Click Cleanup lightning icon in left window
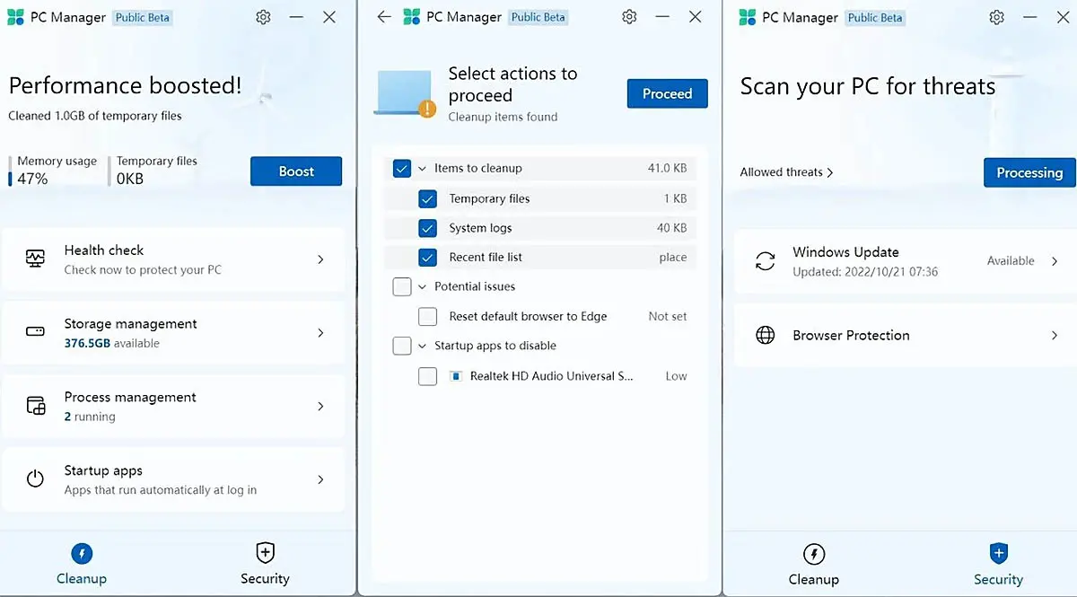Image resolution: width=1077 pixels, height=597 pixels. (82, 553)
